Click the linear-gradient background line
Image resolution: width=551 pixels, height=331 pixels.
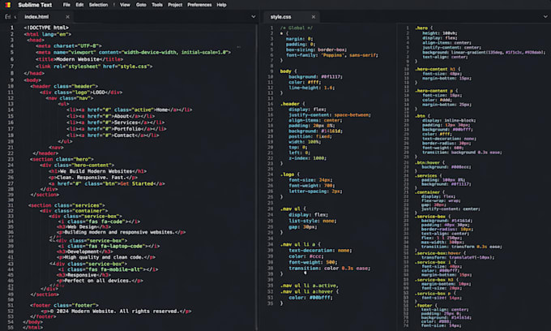(x=484, y=52)
